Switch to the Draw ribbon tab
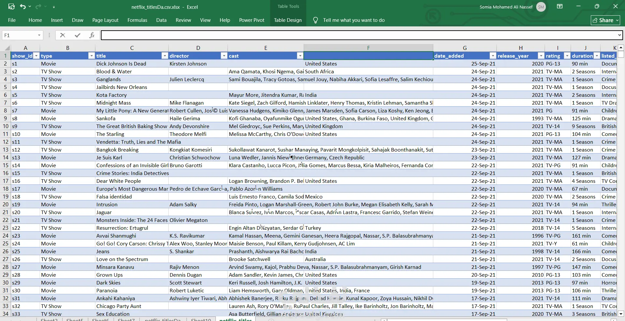 77,20
